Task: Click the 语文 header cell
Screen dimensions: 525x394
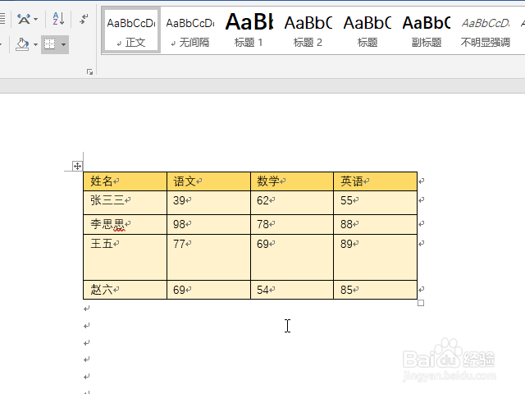Action: [208, 181]
